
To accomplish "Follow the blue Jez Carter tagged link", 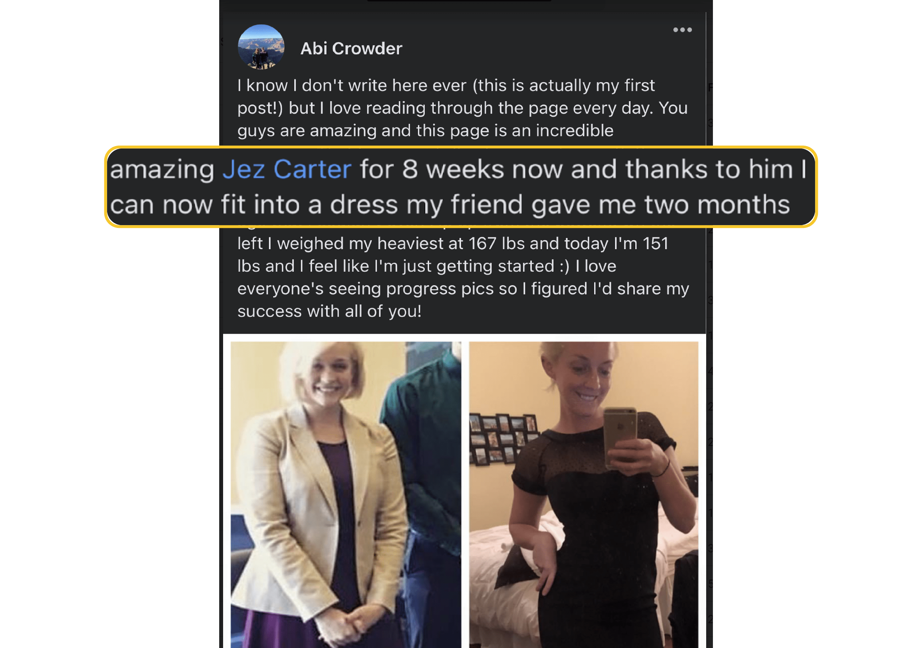I will (x=287, y=169).
